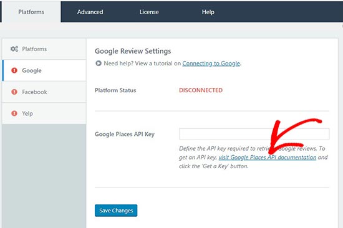Image resolution: width=343 pixels, height=228 pixels.
Task: Click the Google Review Settings heading
Action: point(133,51)
